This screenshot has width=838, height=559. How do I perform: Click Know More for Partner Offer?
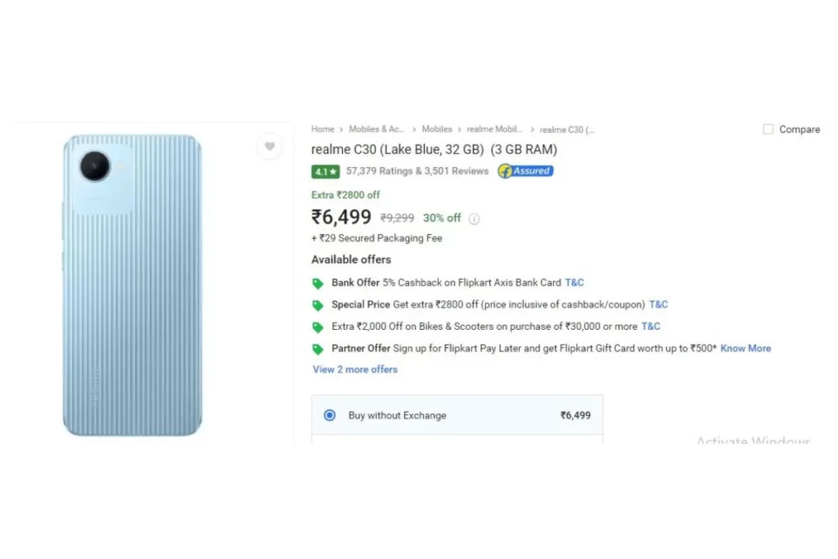coord(746,349)
